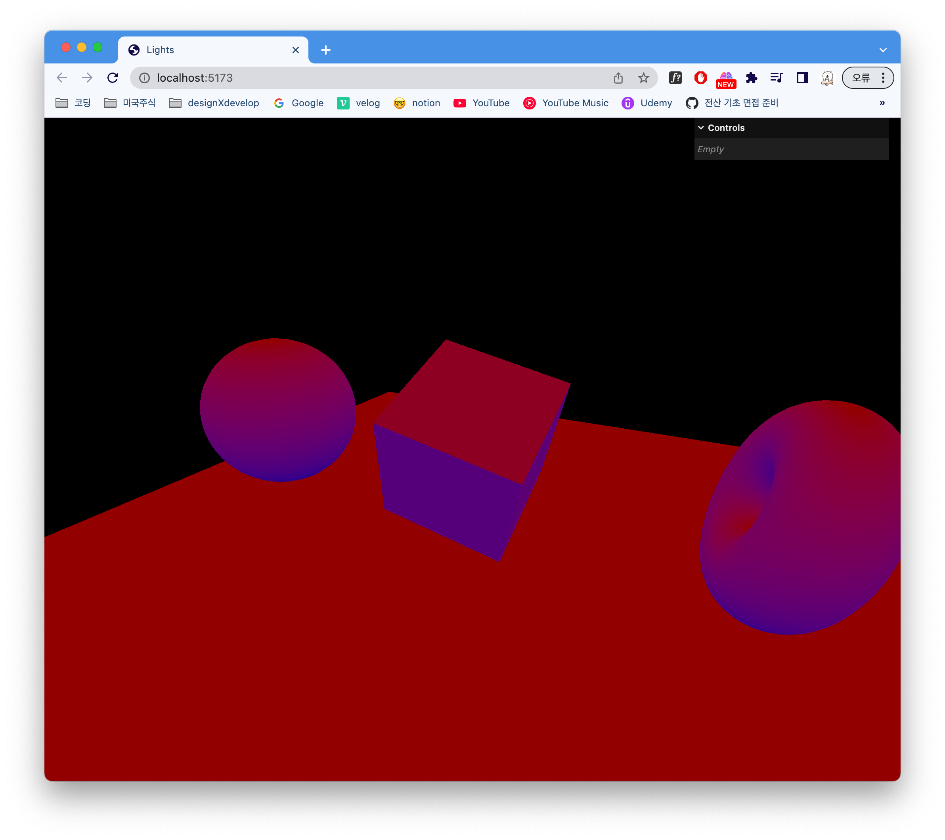Open the YouTube Music bookmark

click(566, 103)
